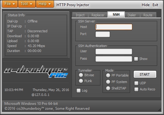Click the SSH Pass input field
Viewport: 164px width, 115px height.
click(114, 59)
